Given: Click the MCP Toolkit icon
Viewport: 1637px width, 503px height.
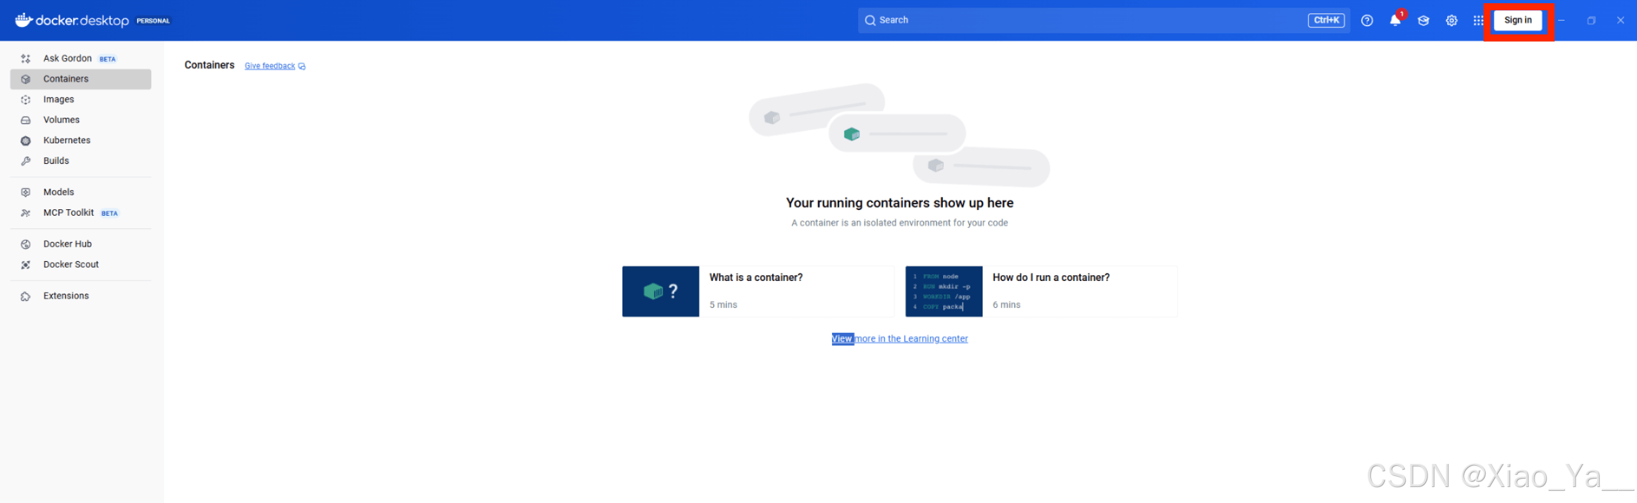Looking at the screenshot, I should click(26, 213).
